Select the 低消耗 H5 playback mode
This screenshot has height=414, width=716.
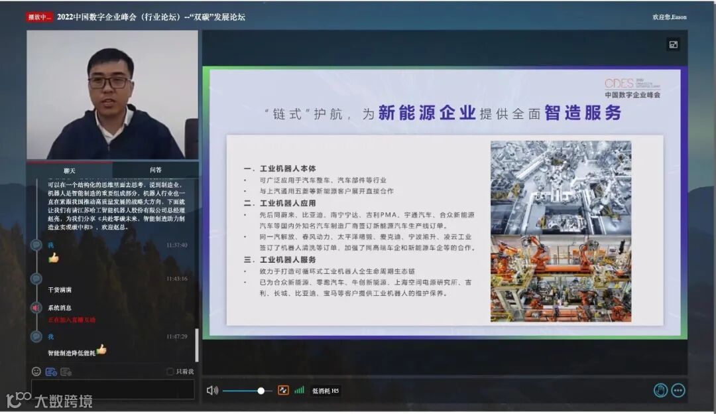click(326, 391)
